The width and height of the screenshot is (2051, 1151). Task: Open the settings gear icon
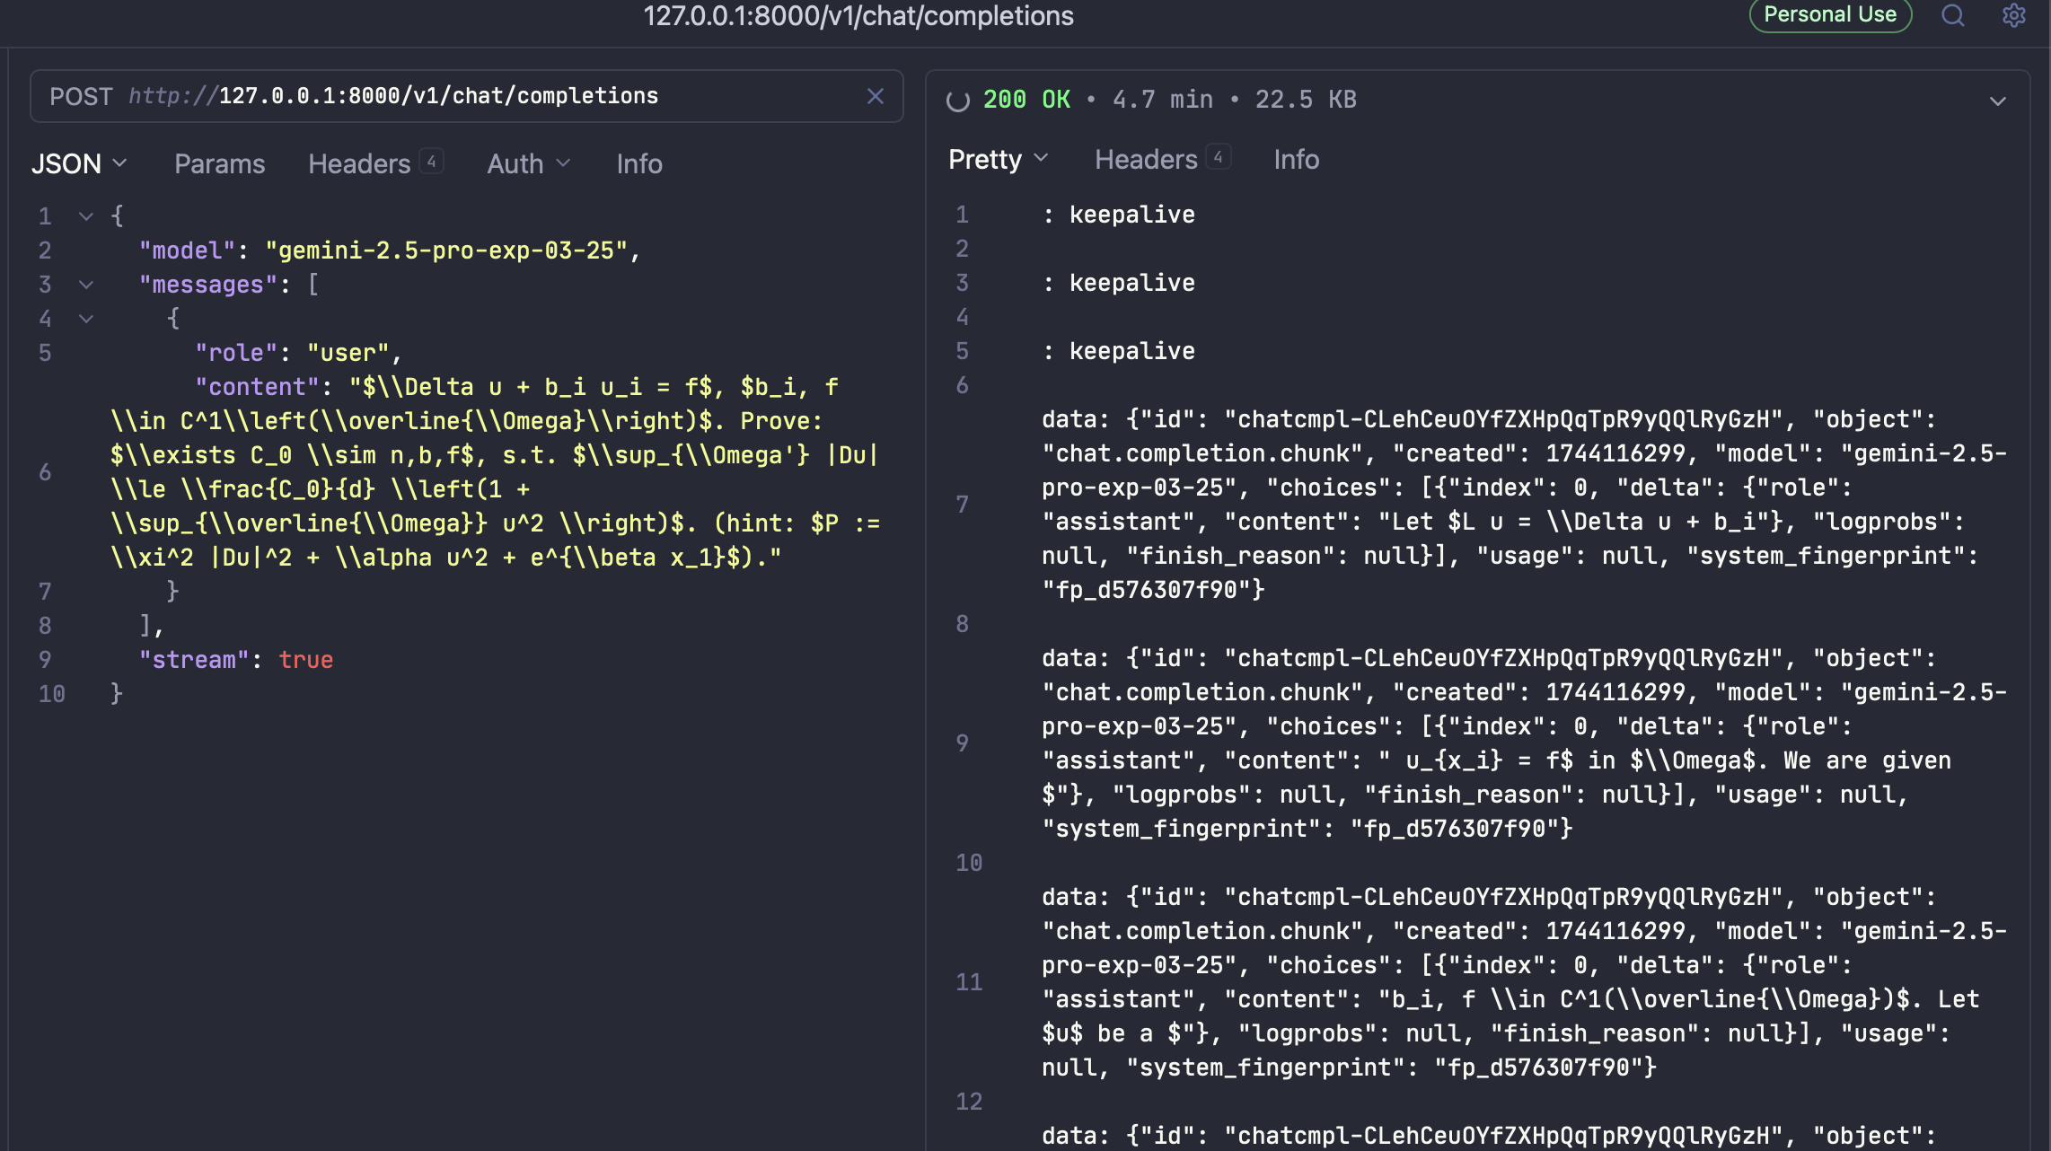2014,15
